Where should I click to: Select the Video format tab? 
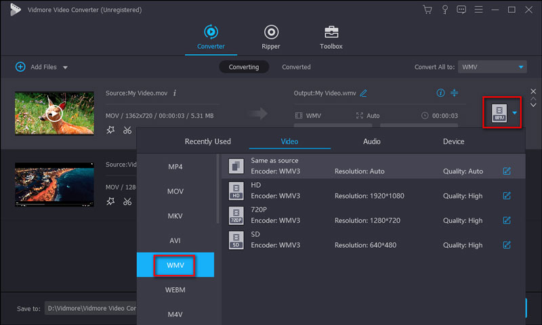click(x=289, y=142)
